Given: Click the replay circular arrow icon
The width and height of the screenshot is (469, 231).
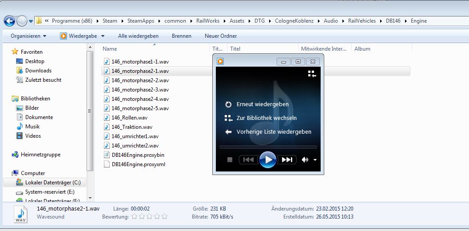Looking at the screenshot, I should click(229, 104).
